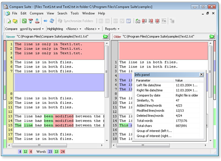This screenshot has height=161, width=221.
Task: Click the green '12' modified lines status indicator
Action: tap(26, 152)
